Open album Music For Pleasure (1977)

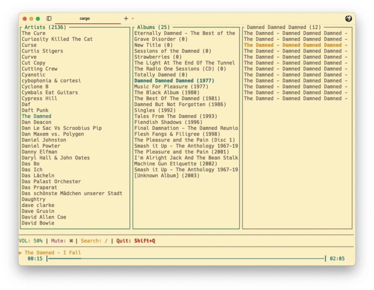[171, 87]
